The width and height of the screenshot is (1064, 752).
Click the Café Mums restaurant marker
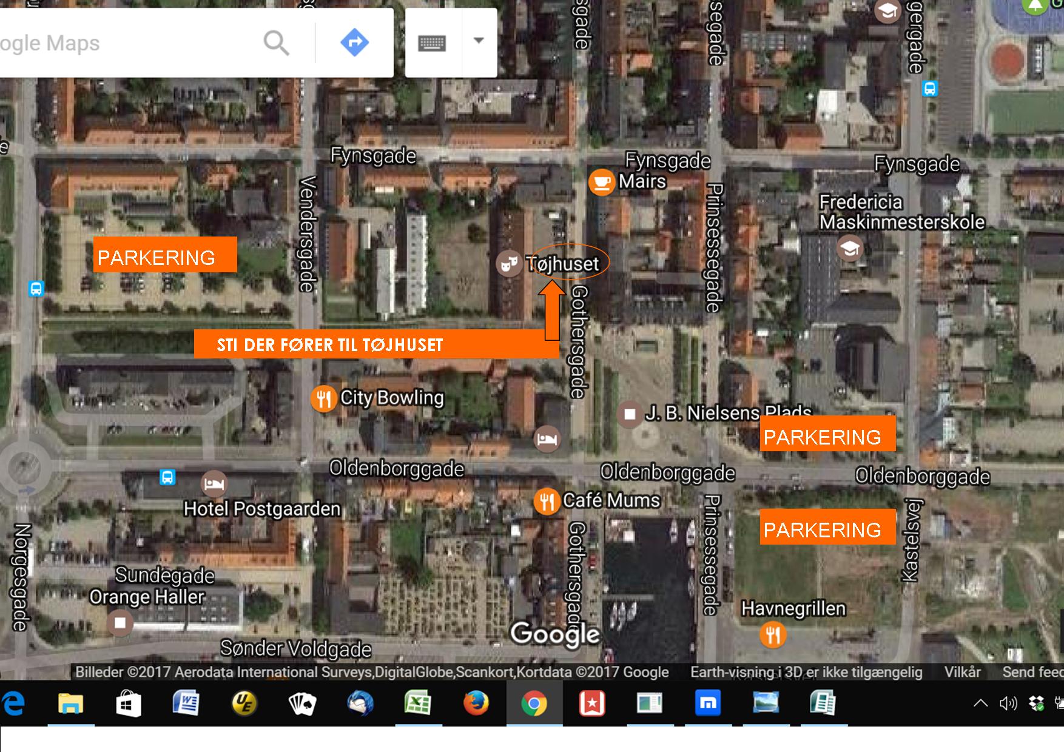(547, 502)
